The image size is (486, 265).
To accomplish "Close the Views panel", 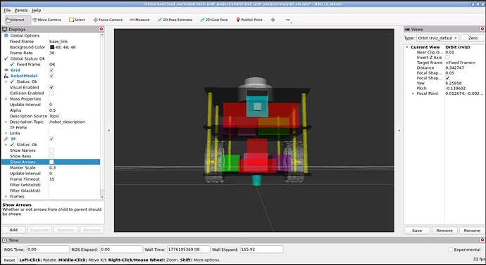I will coord(482,29).
